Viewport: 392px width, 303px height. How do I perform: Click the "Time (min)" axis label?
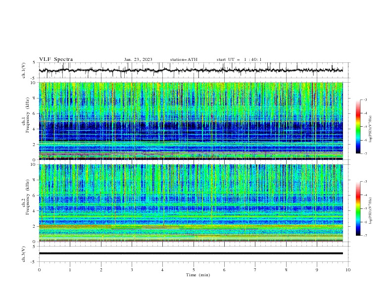pyautogui.click(x=198, y=275)
